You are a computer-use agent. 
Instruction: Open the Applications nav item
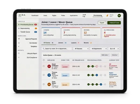click(x=74, y=16)
